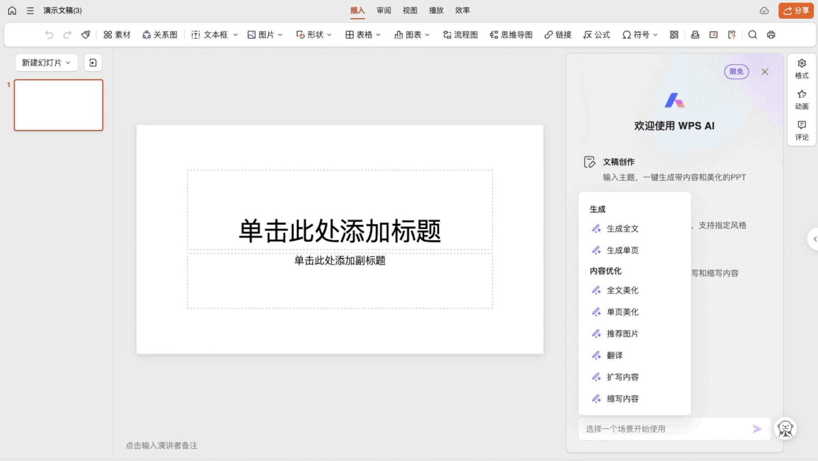Choose 翻译 from the AI menu
The width and height of the screenshot is (818, 461).
click(x=615, y=355)
